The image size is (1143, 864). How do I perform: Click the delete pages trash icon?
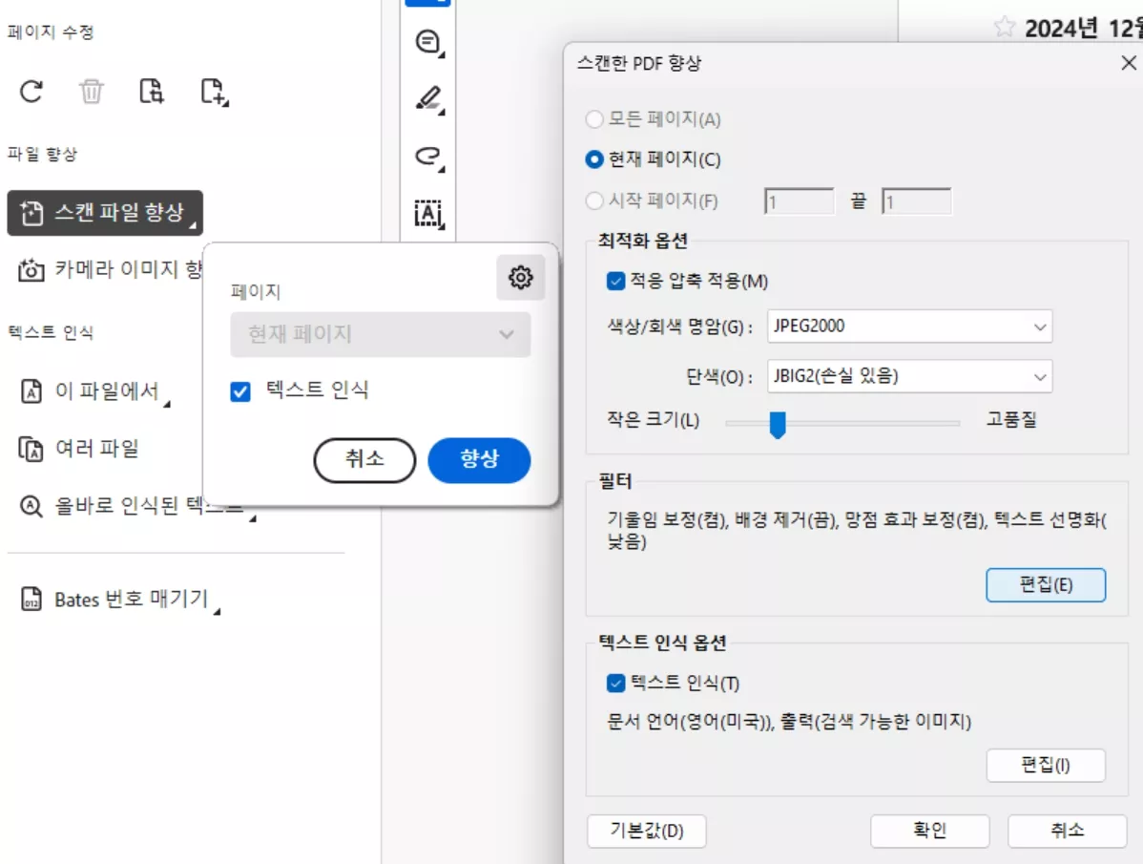(x=91, y=93)
